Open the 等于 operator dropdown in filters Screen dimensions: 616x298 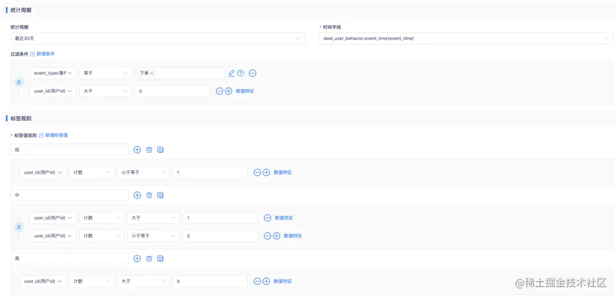pyautogui.click(x=106, y=73)
